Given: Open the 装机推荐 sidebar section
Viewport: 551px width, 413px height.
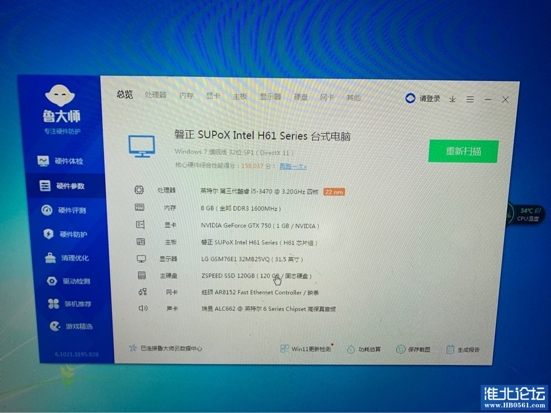Looking at the screenshot, I should click(70, 304).
